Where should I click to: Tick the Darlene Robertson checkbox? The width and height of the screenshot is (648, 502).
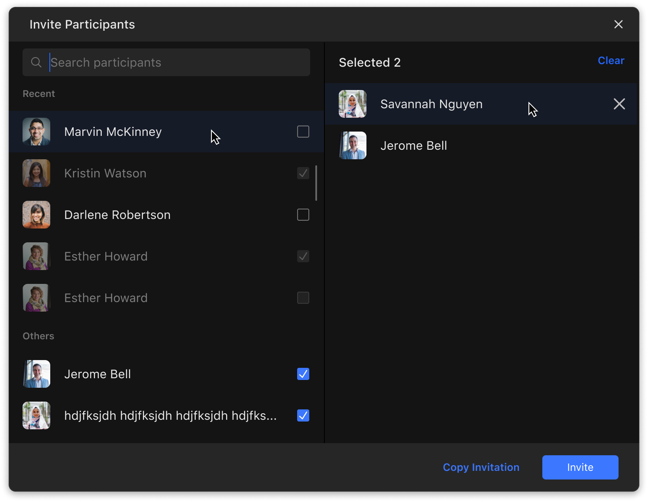[303, 215]
